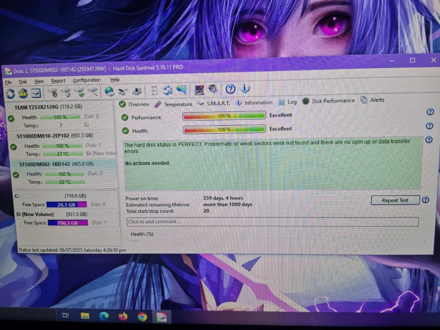Click the globe-over-disk toolbar icon
The width and height of the screenshot is (440, 330).
[x=110, y=91]
